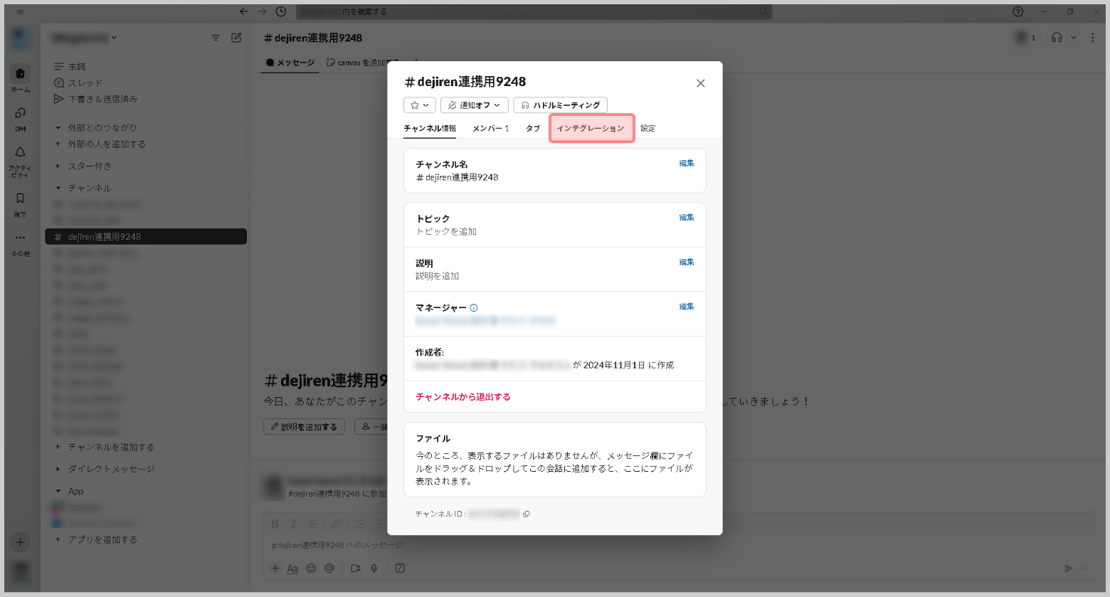Click the sidebar filter icon
1110x597 pixels.
click(x=216, y=38)
